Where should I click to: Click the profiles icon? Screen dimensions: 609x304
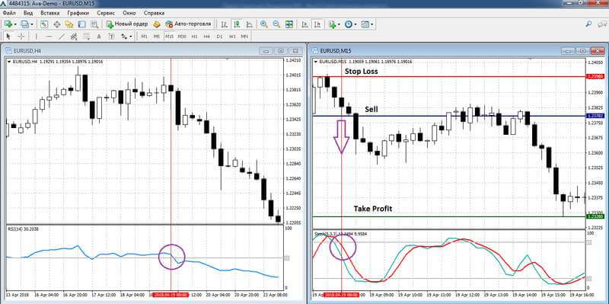pyautogui.click(x=25, y=24)
